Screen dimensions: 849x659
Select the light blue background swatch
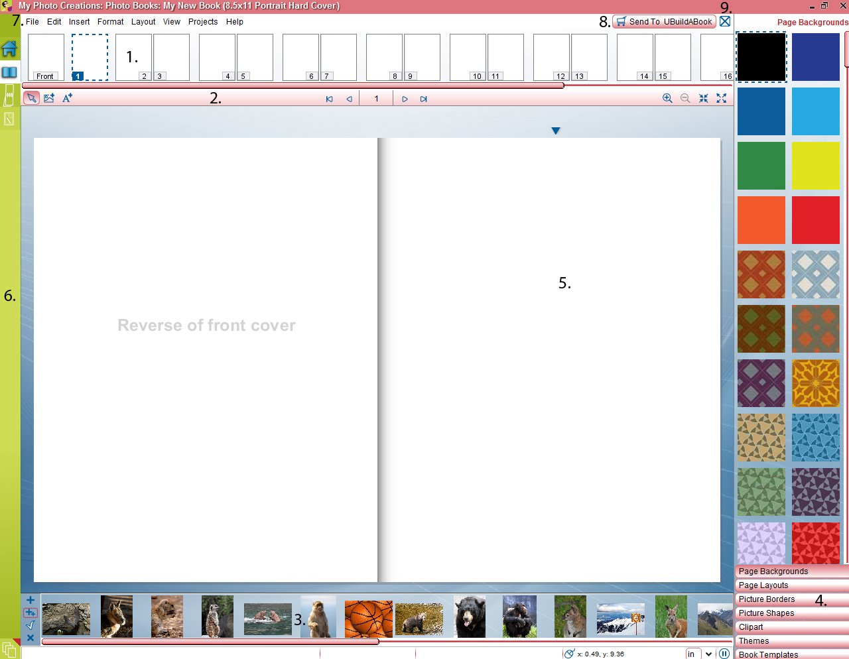tap(816, 111)
